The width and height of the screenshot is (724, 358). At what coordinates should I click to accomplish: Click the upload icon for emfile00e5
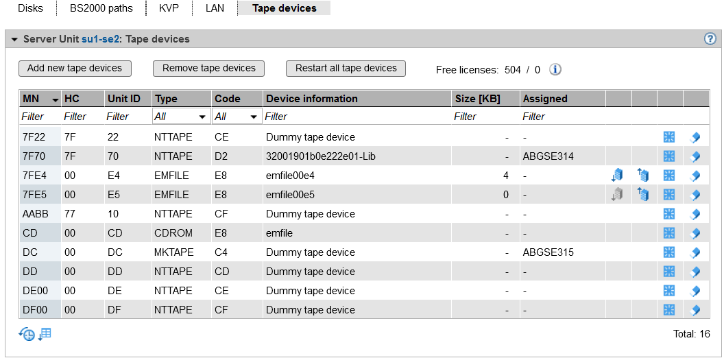(643, 195)
